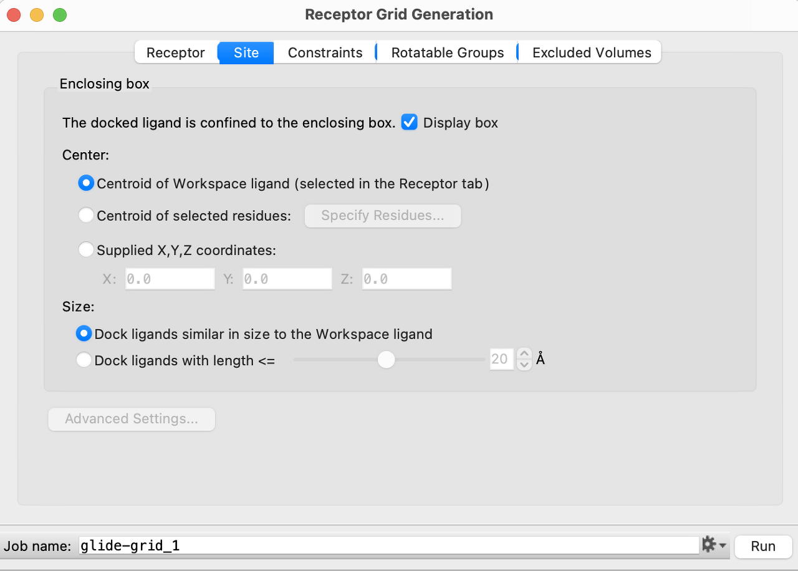Screen dimensions: 798x571
Task: Click the X coordinate input field
Action: click(170, 279)
